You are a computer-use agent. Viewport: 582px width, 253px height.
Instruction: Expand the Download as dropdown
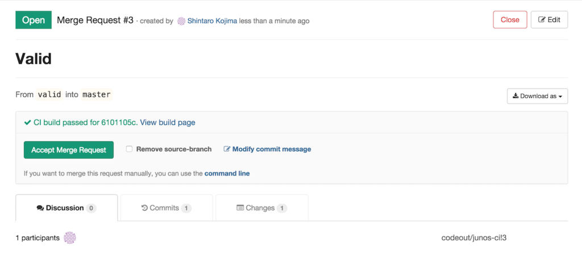[x=538, y=96]
